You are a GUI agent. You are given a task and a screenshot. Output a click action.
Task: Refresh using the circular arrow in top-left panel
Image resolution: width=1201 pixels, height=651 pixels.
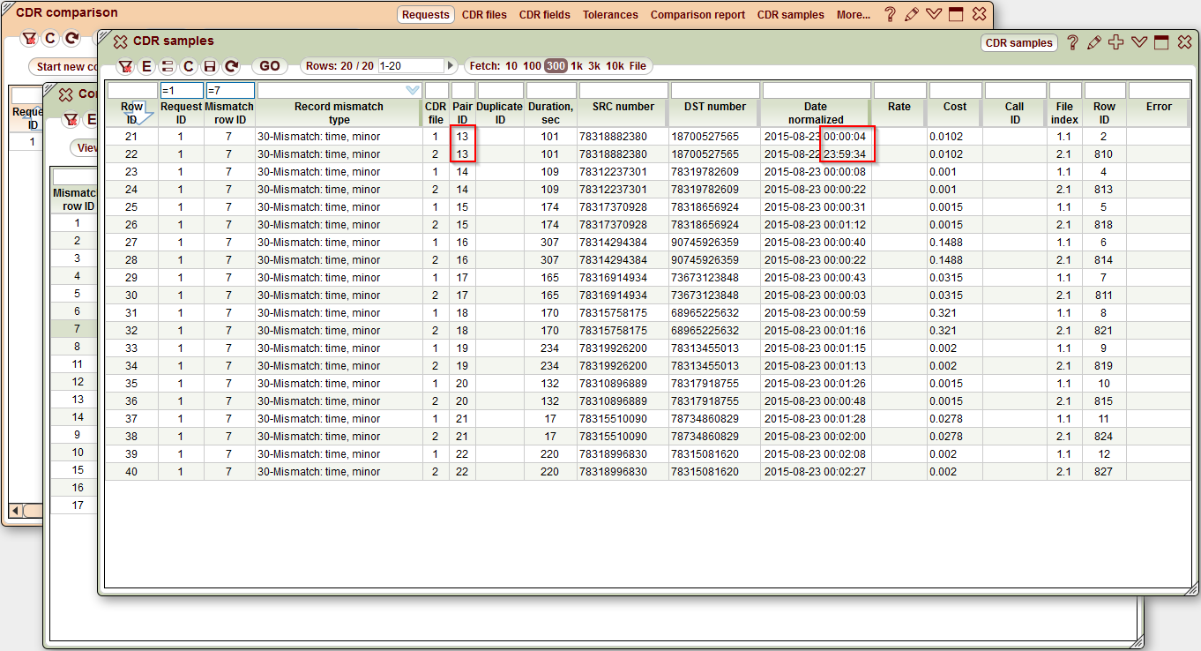pos(71,37)
